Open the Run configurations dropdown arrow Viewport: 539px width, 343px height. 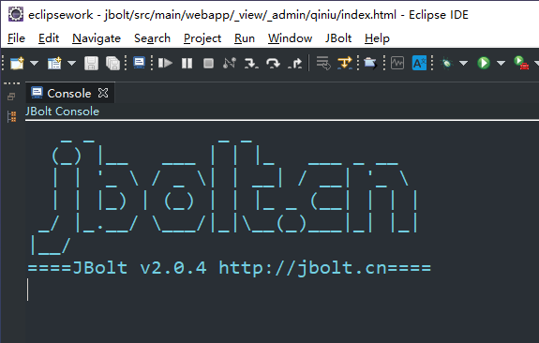[x=502, y=63]
